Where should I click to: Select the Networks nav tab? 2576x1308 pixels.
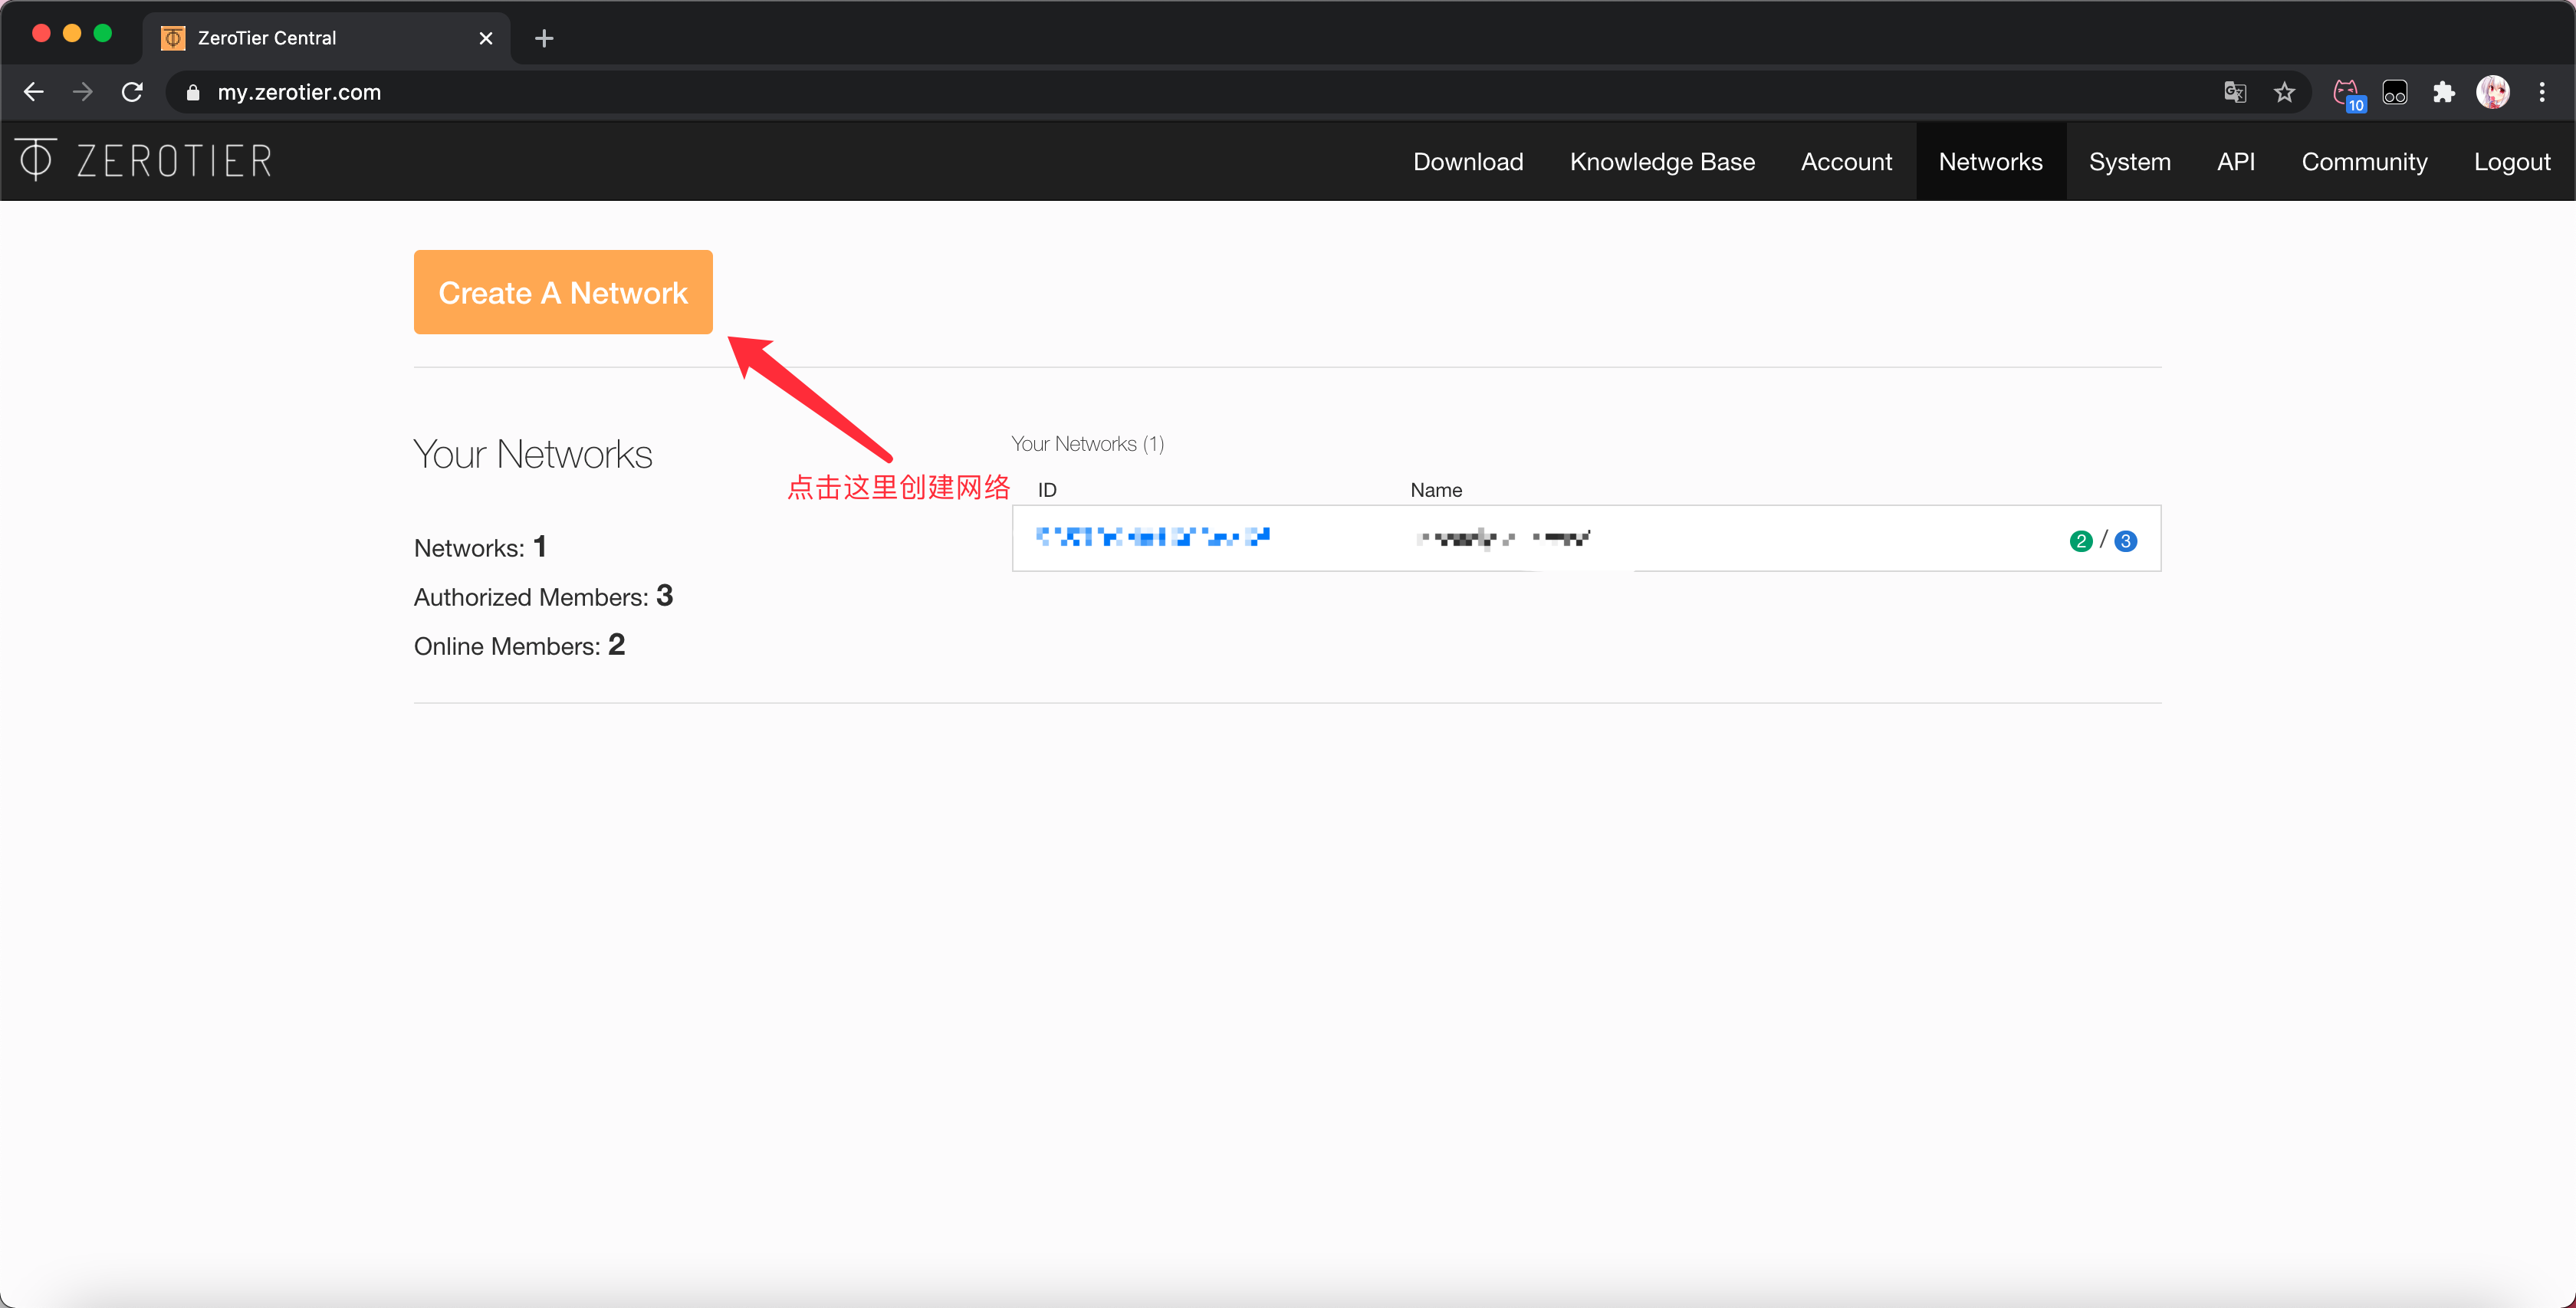pos(1990,162)
